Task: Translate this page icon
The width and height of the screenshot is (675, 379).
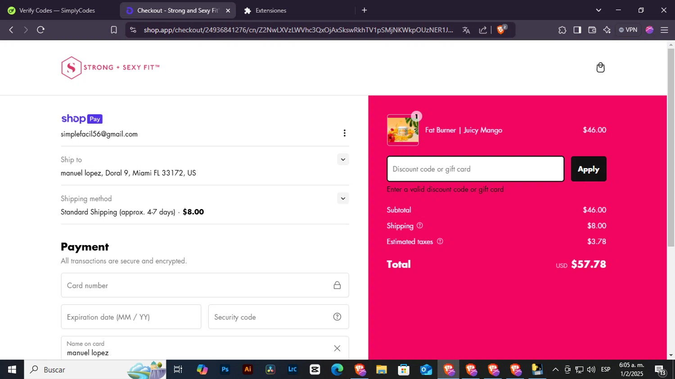Action: tap(466, 30)
